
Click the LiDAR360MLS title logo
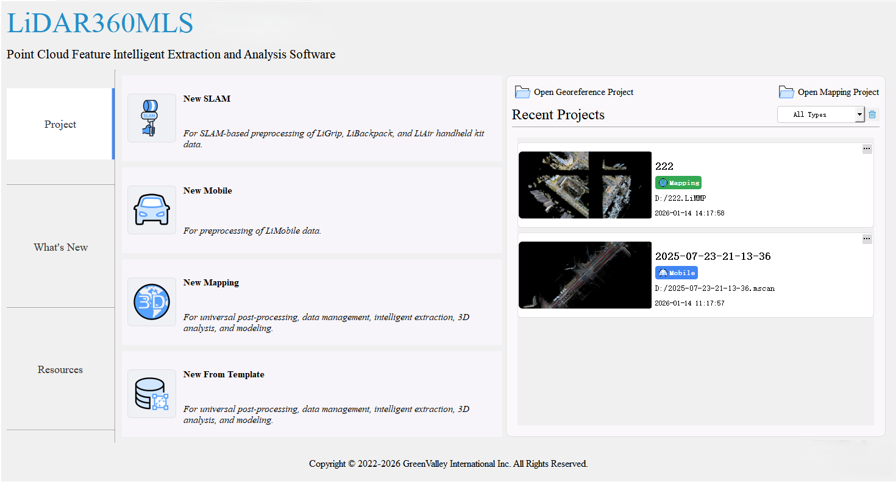click(99, 23)
